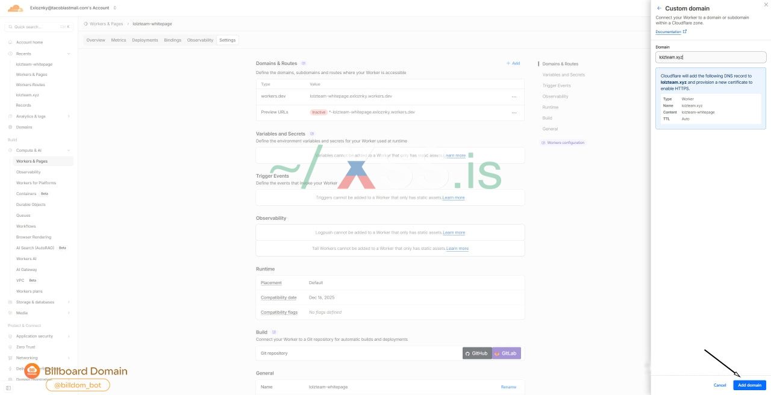This screenshot has width=771, height=395.
Task: Click Workers & Pages breadcrumb
Action: [x=106, y=24]
